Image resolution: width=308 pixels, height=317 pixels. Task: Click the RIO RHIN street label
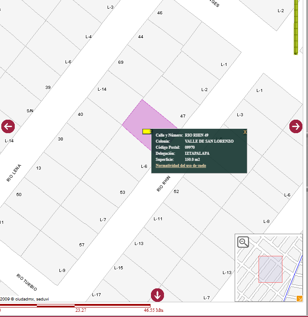[164, 184]
